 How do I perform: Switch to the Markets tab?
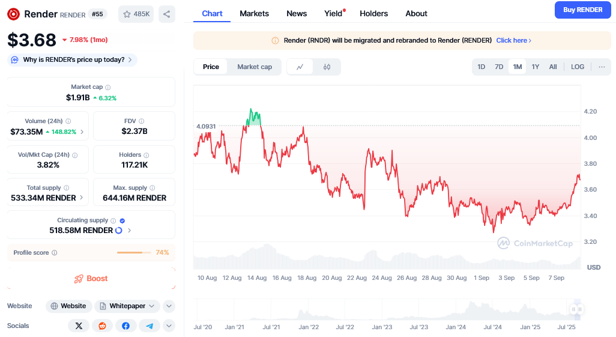coord(254,13)
